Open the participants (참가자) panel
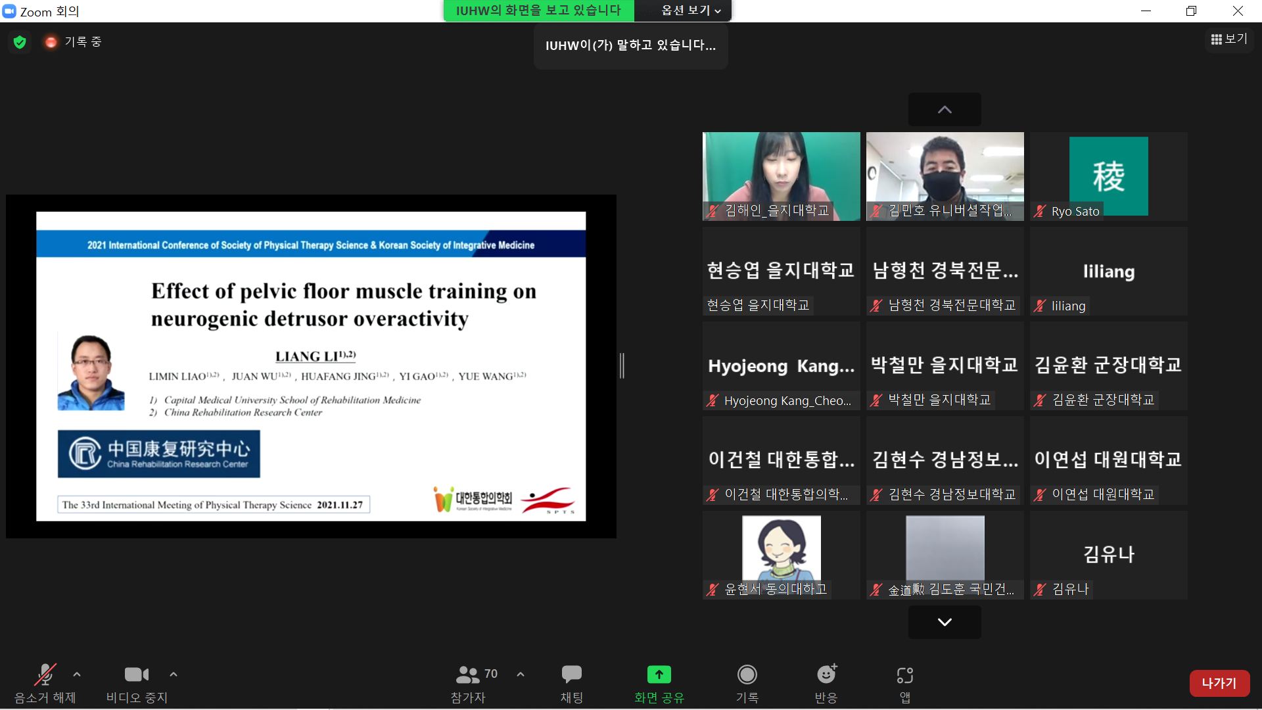Image resolution: width=1262 pixels, height=710 pixels. (x=468, y=675)
